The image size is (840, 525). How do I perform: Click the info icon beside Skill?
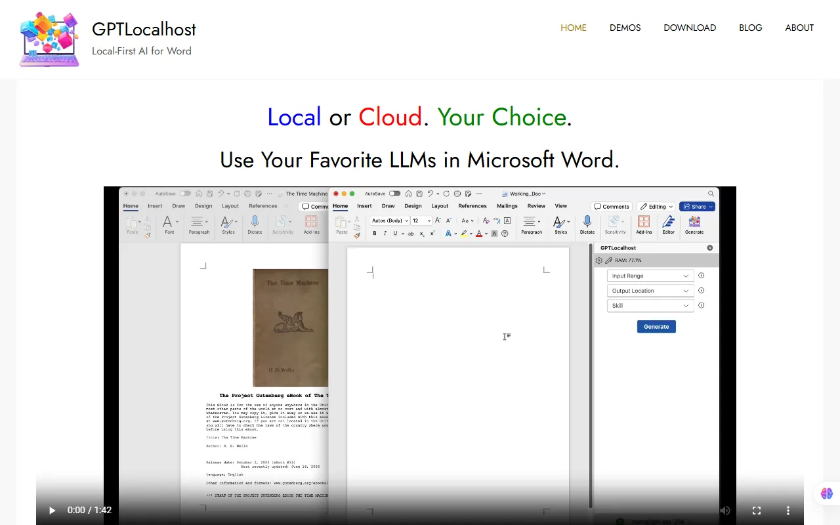coord(701,305)
